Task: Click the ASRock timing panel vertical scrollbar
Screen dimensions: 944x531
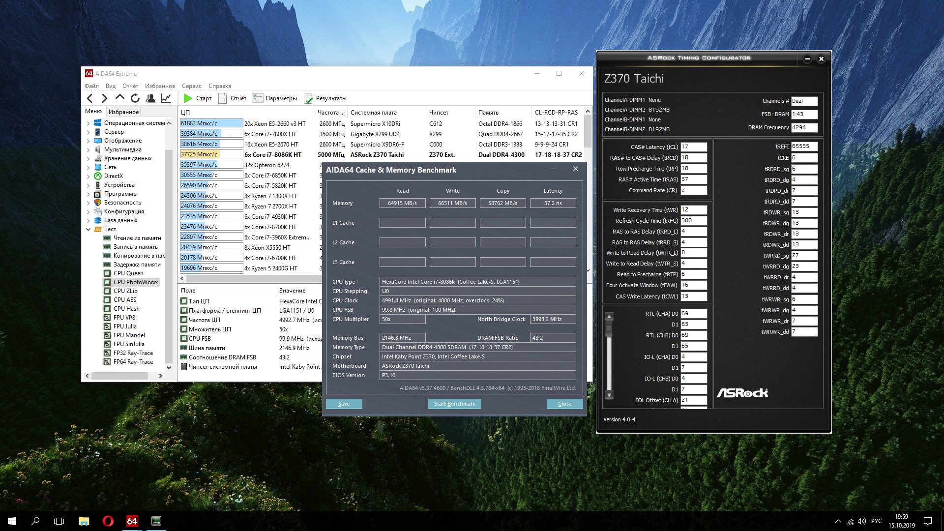Action: click(x=609, y=354)
